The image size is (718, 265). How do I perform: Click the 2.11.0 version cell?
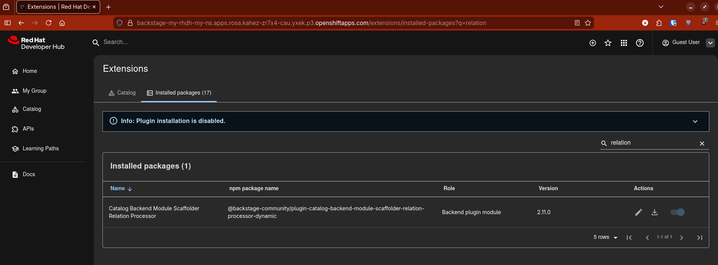click(544, 212)
